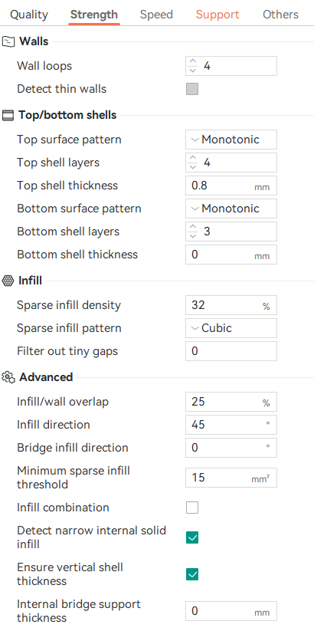
Task: Switch to the Speed tab
Action: (x=156, y=15)
